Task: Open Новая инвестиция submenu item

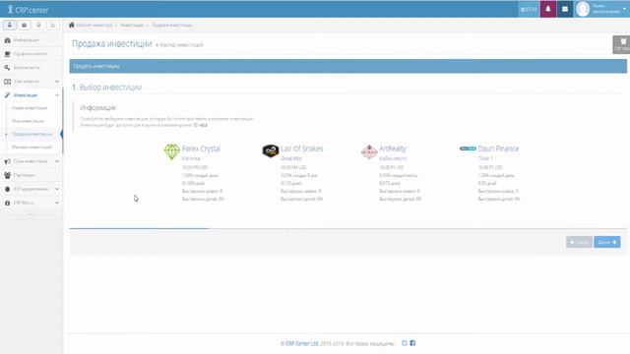Action: [x=30, y=108]
